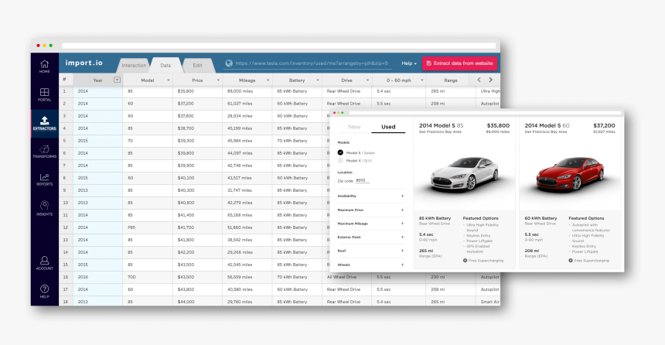665x345 pixels.
Task: Click the $37,200 price on car listing
Action: click(x=604, y=125)
